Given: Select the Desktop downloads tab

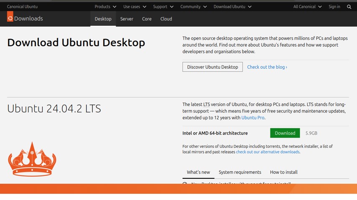Looking at the screenshot, I should 103,19.
